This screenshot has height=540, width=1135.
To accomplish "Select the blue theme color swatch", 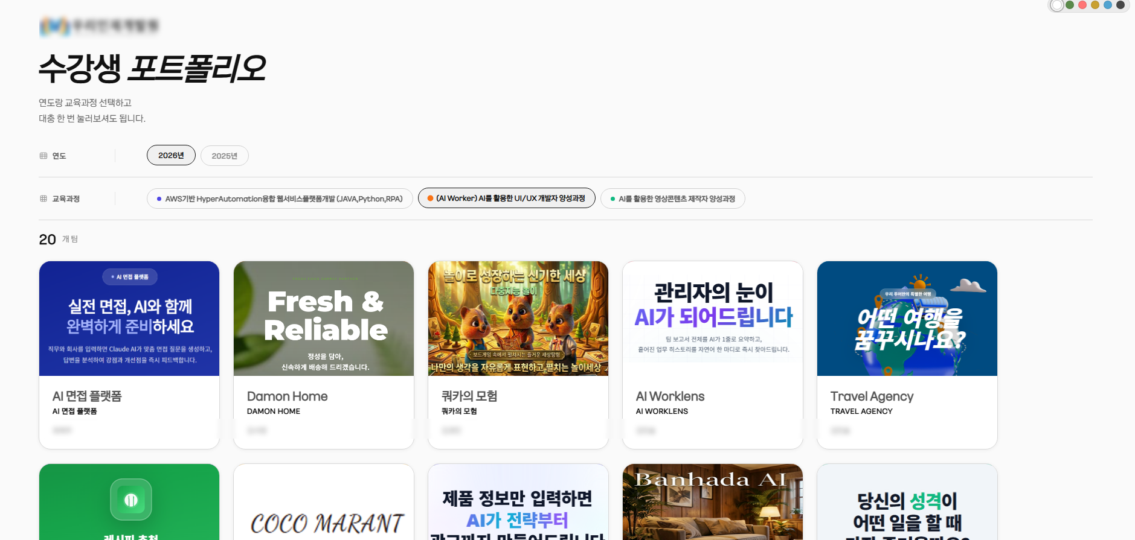I will (x=1108, y=5).
